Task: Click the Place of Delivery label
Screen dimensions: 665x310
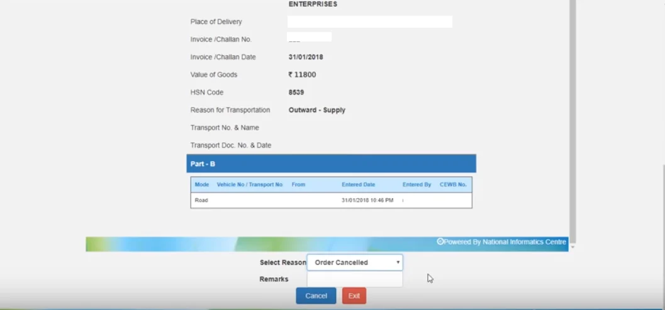Action: click(x=216, y=21)
